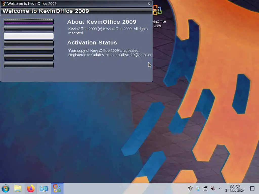Open Firefox from the taskbar

click(x=31, y=188)
